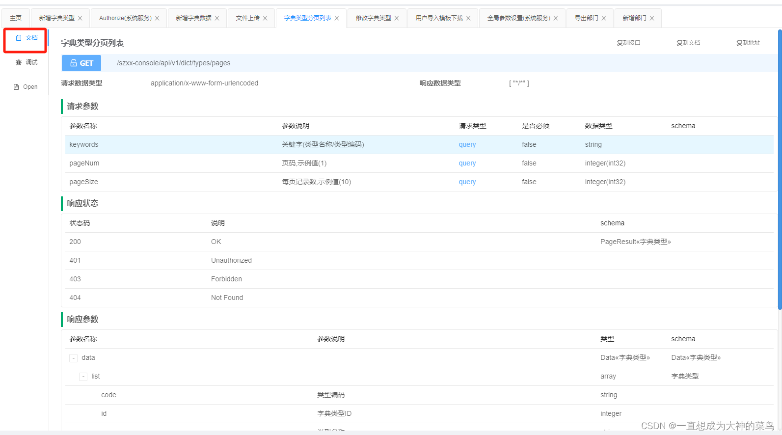Click integer(int32) in pageNum row

tap(605, 163)
